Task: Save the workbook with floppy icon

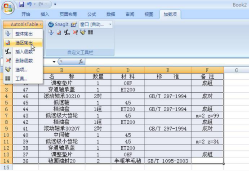Action: 22,4
